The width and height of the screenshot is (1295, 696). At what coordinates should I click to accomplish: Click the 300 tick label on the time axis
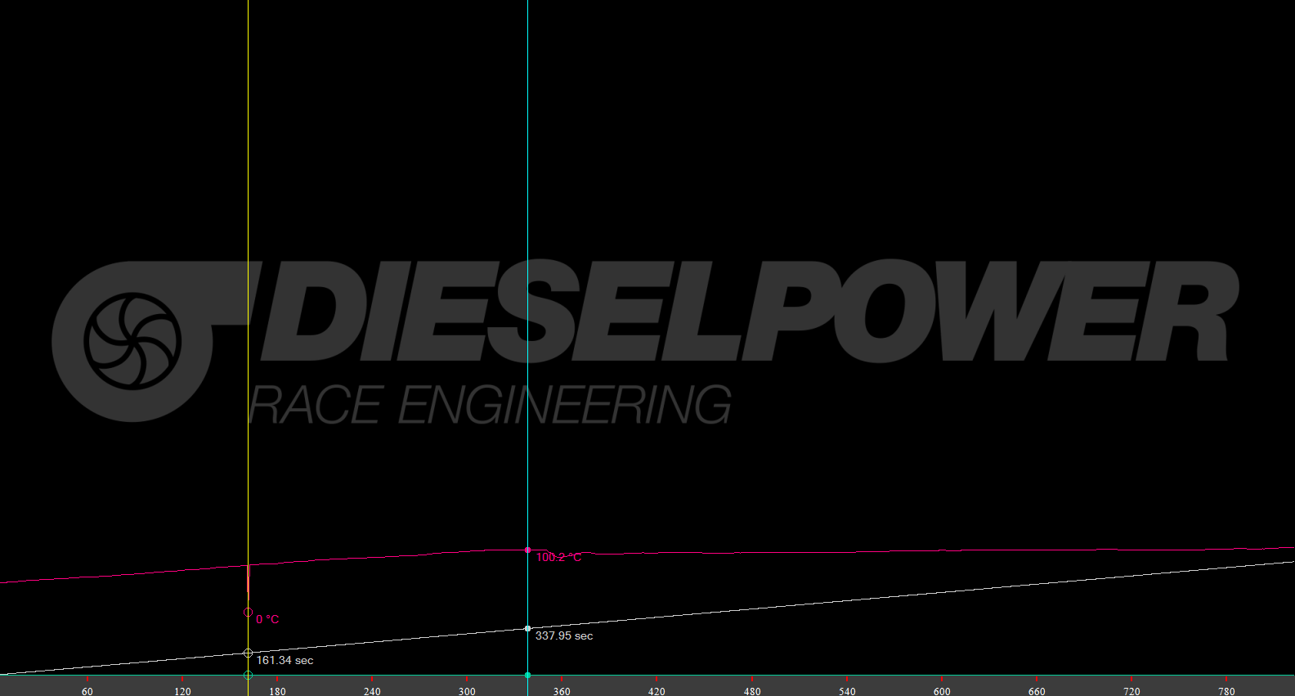tap(467, 691)
